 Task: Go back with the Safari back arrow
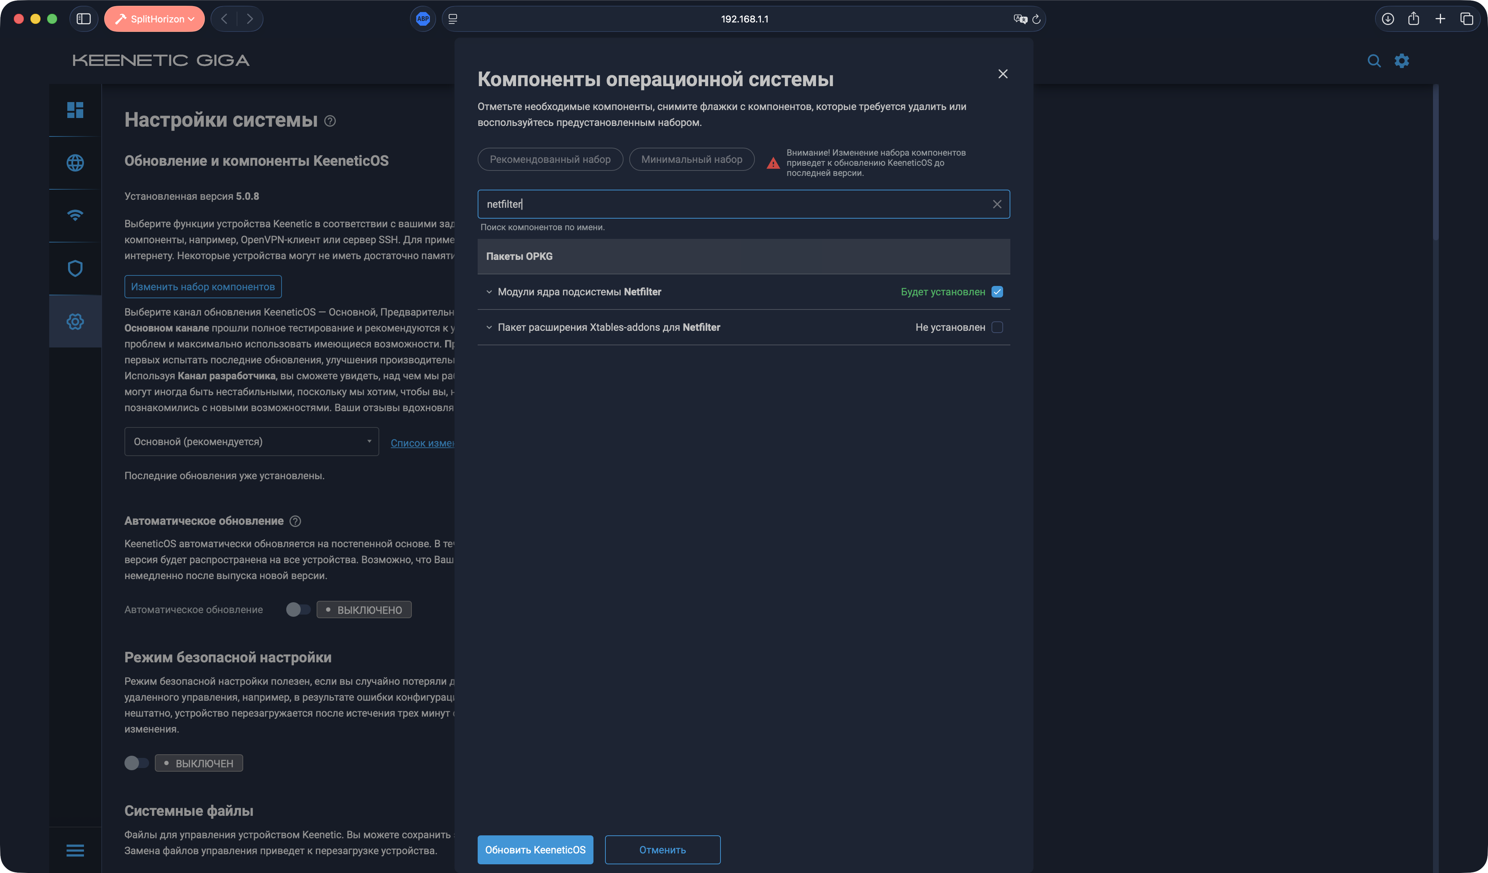click(x=224, y=19)
